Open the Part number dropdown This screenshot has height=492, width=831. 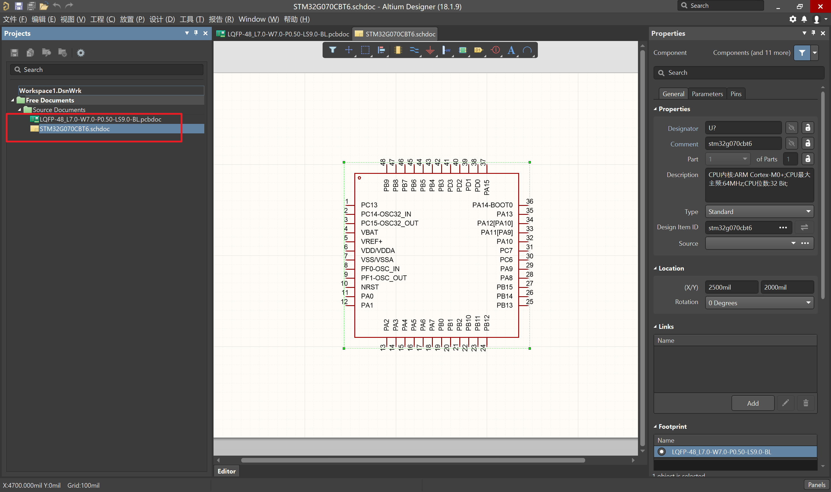point(727,159)
